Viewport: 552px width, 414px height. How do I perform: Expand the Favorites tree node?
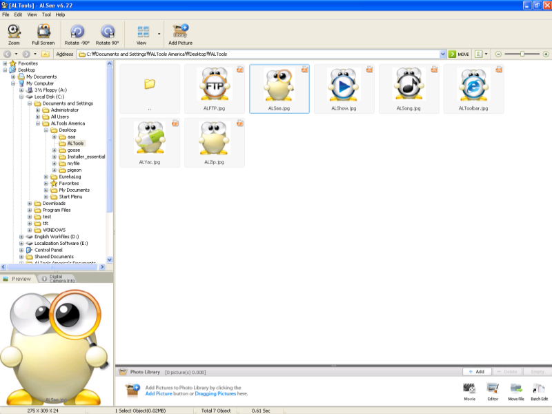5,63
